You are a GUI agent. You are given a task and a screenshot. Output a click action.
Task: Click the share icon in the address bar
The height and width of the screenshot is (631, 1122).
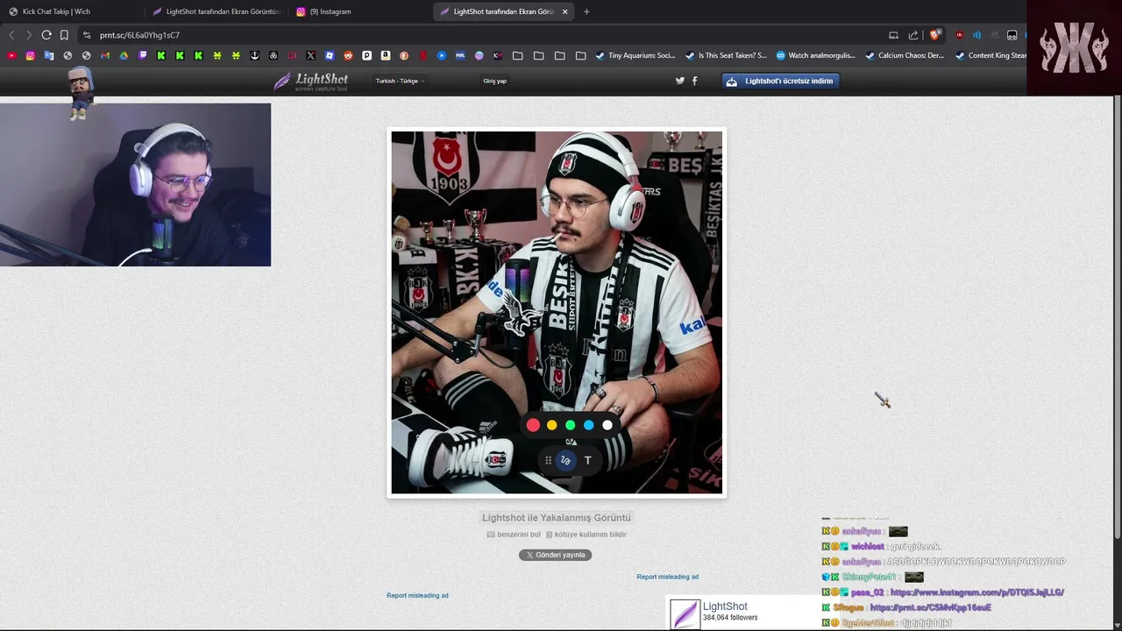pyautogui.click(x=913, y=35)
